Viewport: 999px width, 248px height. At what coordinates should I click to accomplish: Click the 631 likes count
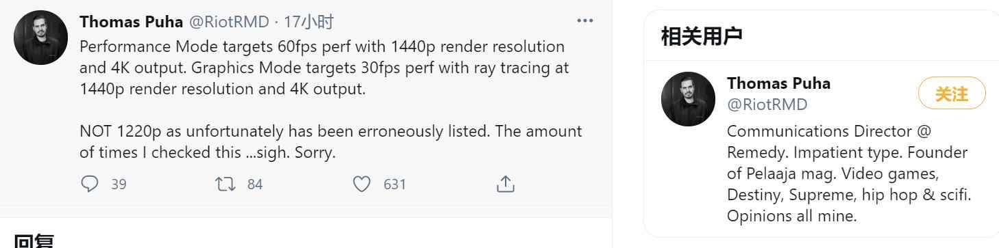tap(395, 184)
